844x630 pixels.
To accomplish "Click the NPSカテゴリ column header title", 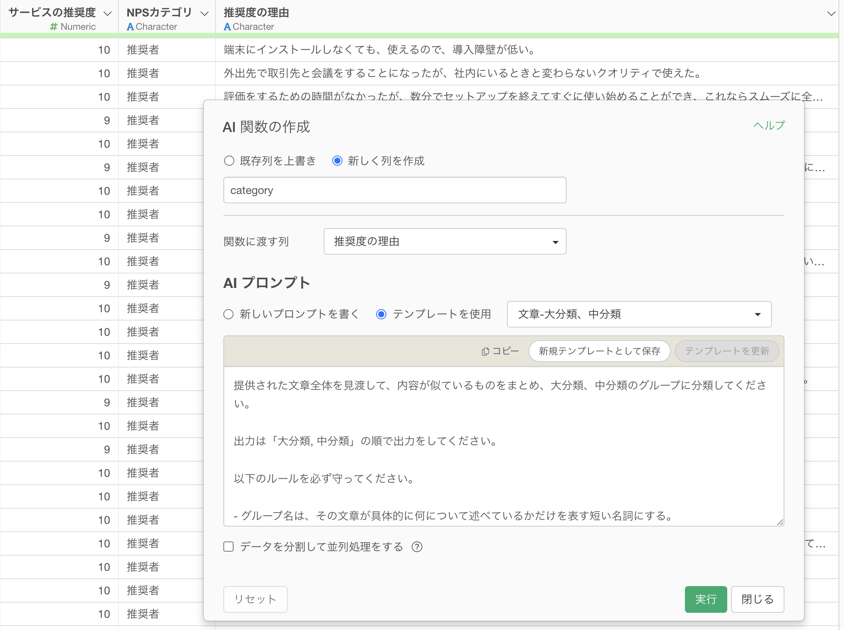I will pyautogui.click(x=159, y=13).
